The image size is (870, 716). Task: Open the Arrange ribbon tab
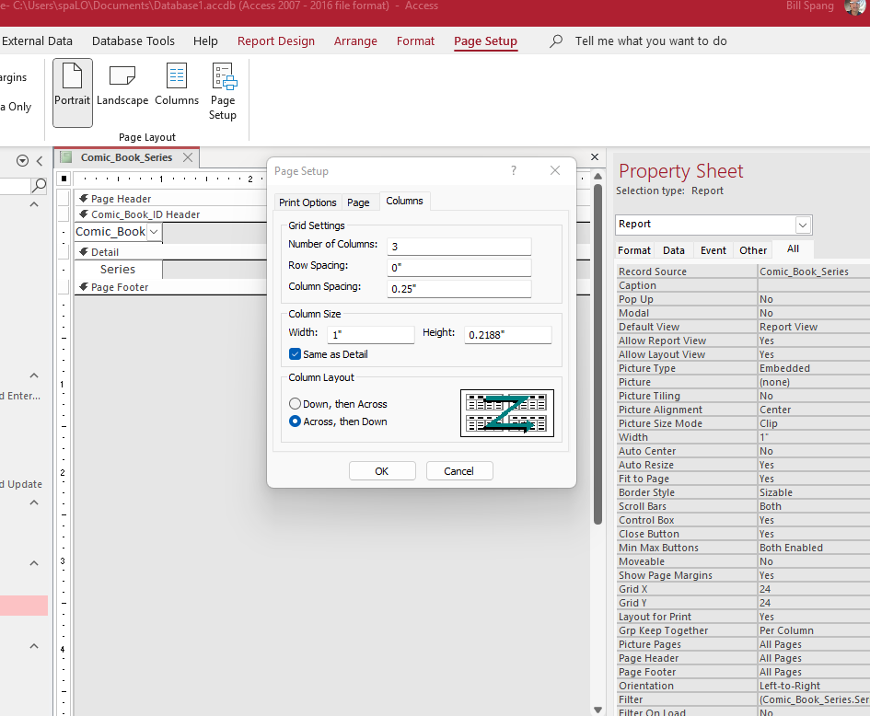point(355,41)
